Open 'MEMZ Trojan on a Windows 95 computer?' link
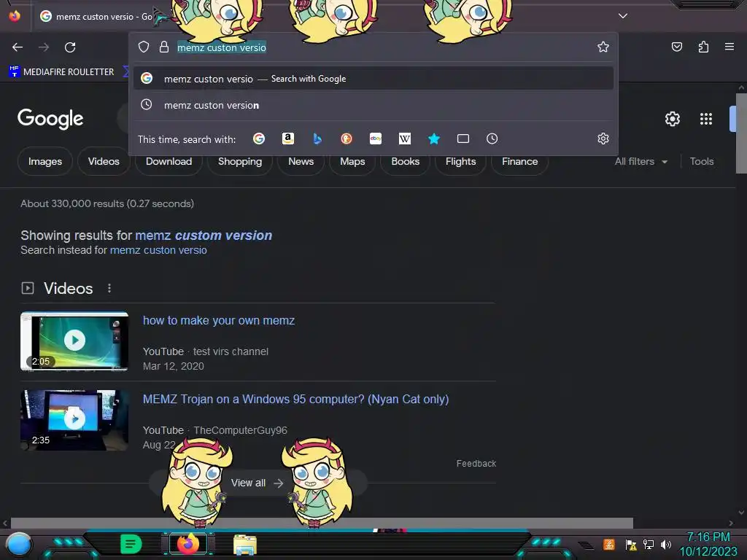 (x=296, y=399)
